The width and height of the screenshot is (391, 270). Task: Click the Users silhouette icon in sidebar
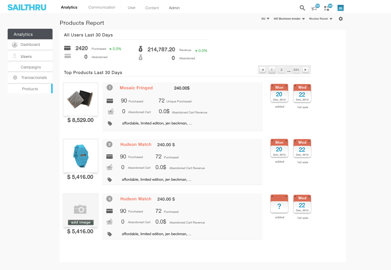pyautogui.click(x=15, y=56)
